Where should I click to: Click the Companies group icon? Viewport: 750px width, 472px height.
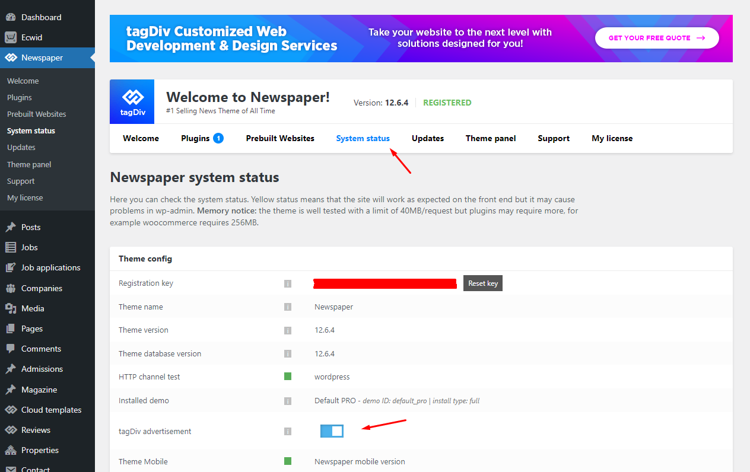[11, 288]
